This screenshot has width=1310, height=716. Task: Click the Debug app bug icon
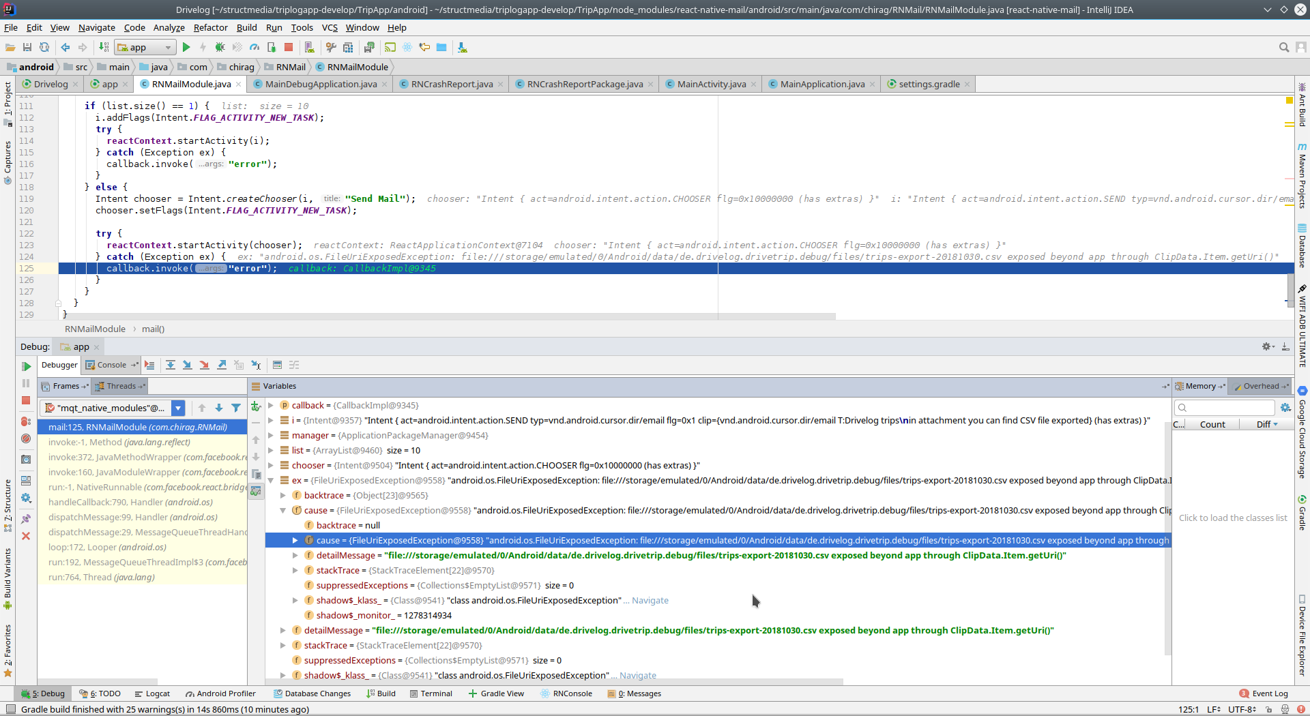tap(220, 47)
